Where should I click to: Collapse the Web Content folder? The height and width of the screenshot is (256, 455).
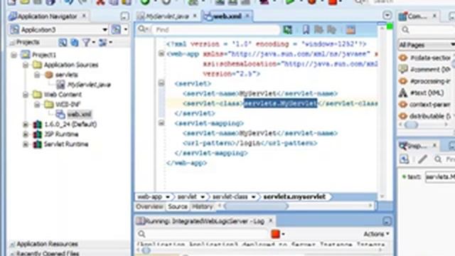pos(26,95)
